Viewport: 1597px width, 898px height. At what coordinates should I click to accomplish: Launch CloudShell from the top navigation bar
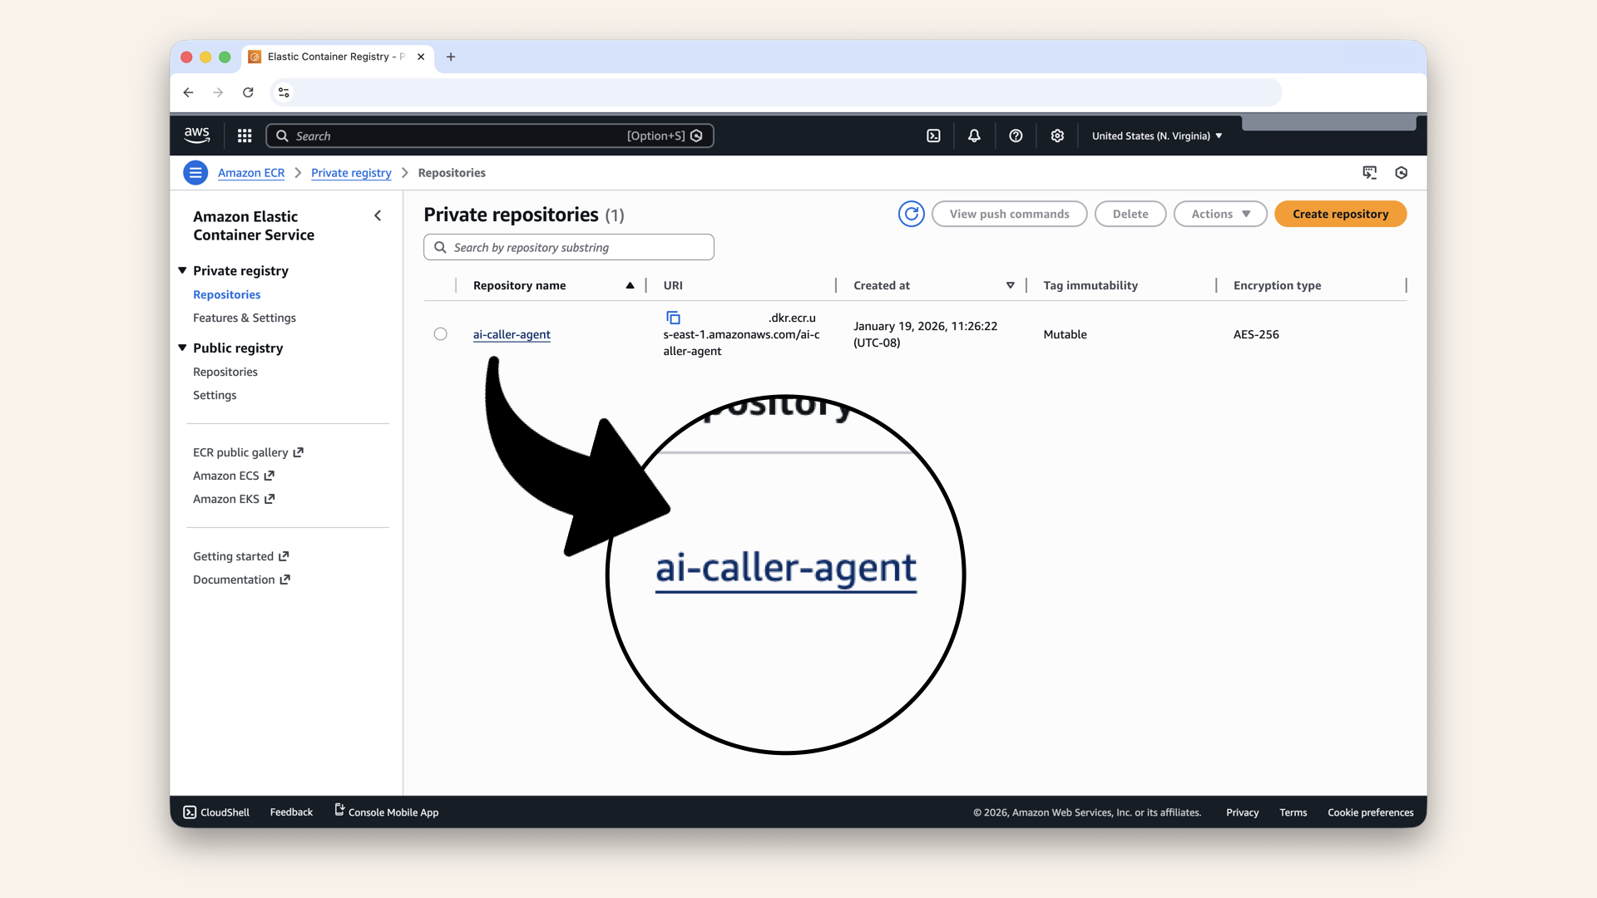coord(933,135)
